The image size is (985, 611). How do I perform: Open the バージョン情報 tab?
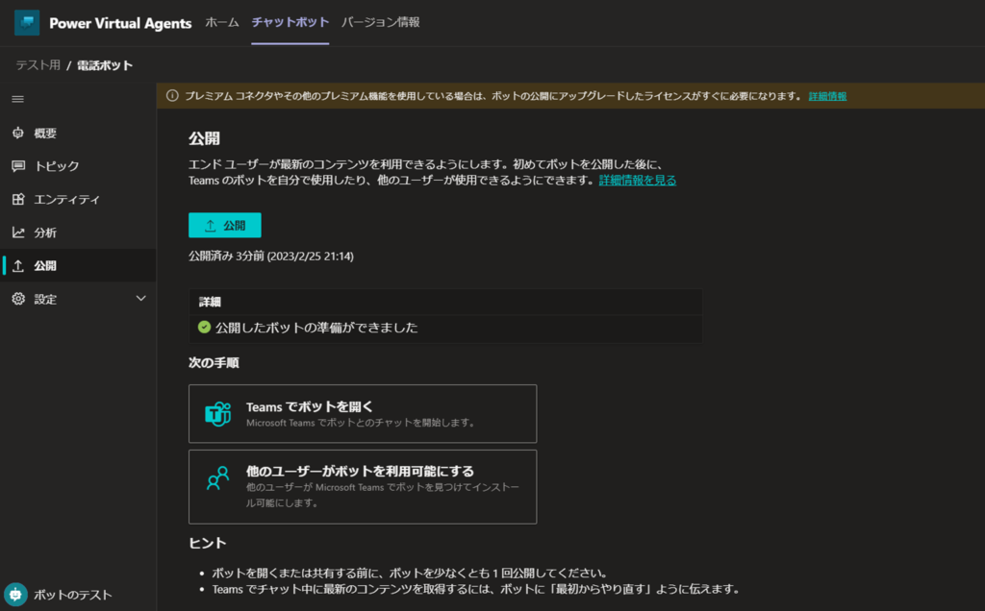coord(381,23)
